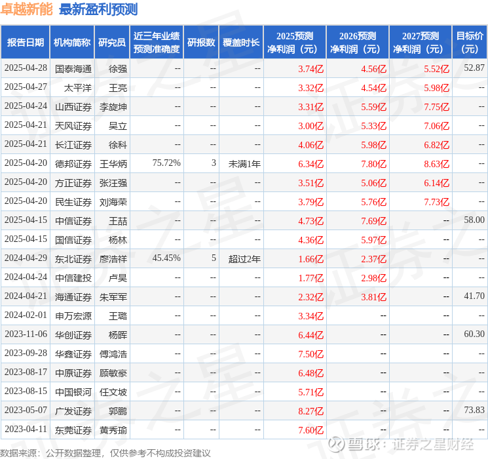Viewport: 488px width, 459px height.
Task: Click accuracy value 45.45%
Action: (x=166, y=258)
